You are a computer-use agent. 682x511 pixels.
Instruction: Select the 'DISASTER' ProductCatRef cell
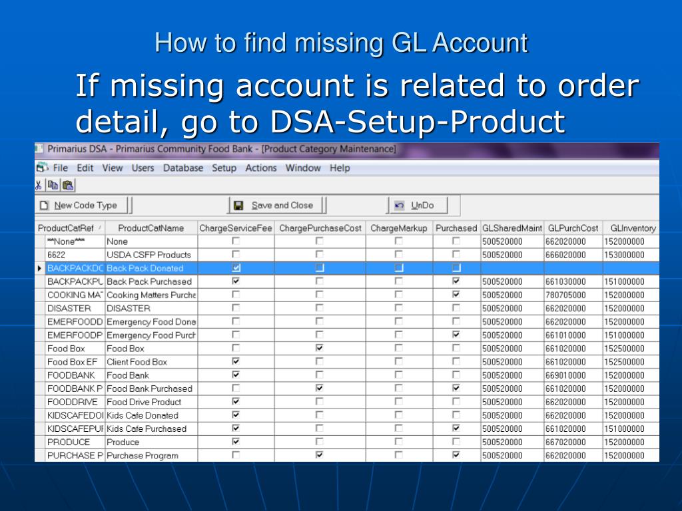(75, 308)
